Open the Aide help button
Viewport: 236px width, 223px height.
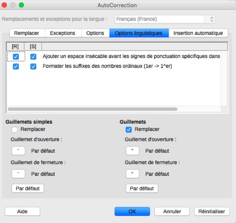click(x=22, y=211)
